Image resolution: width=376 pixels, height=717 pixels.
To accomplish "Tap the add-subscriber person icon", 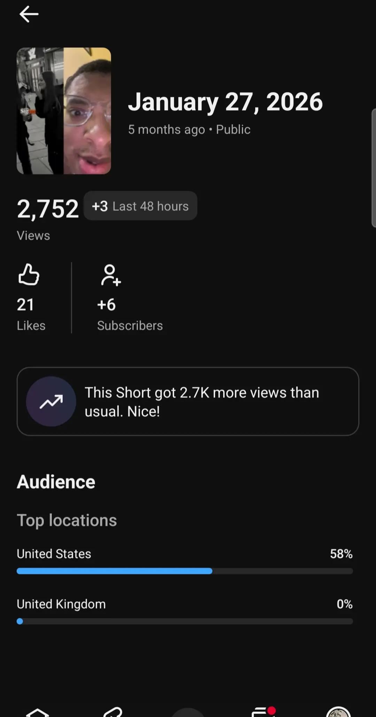I will tap(111, 276).
